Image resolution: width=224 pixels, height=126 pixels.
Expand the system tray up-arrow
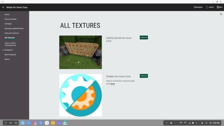coord(197,123)
